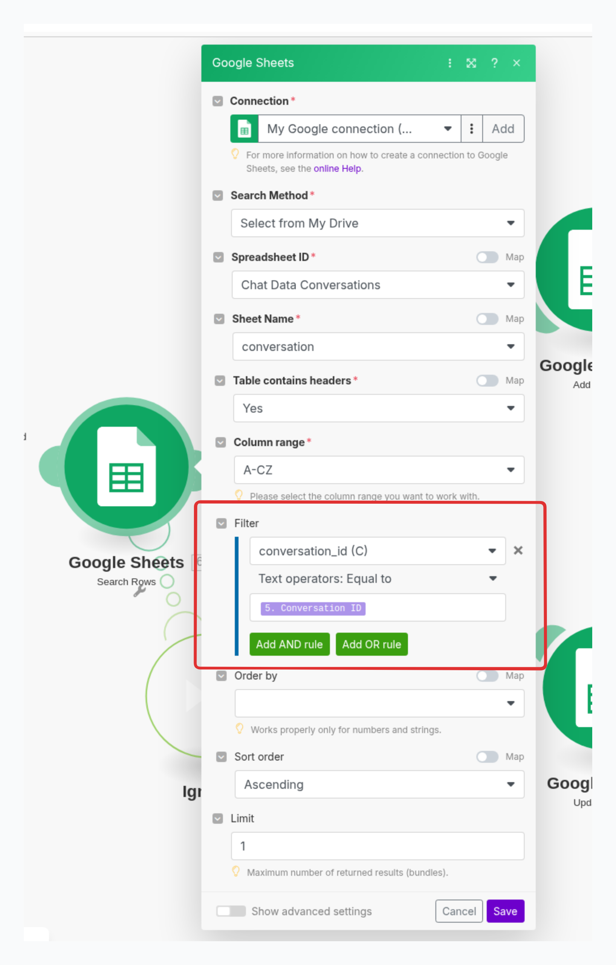The image size is (616, 965).
Task: Toggle Map switch for Order by
Action: (487, 676)
